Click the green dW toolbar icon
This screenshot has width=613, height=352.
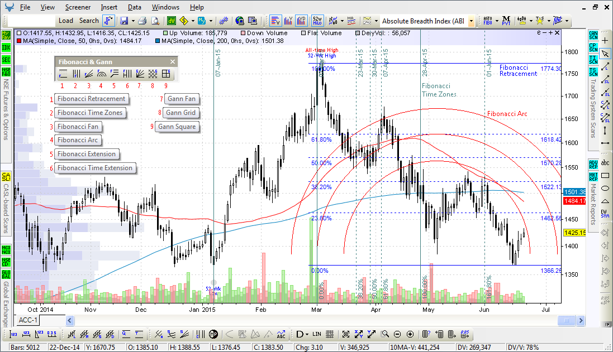pyautogui.click(x=171, y=21)
